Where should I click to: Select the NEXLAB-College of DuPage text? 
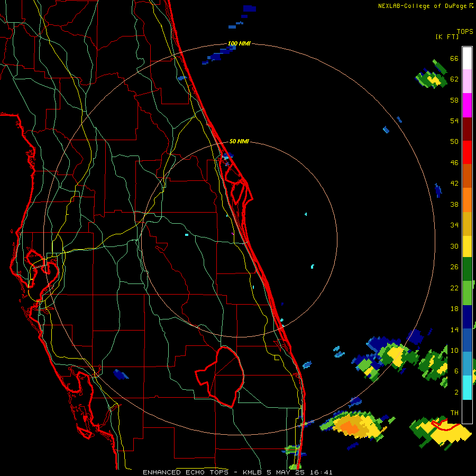coord(422,6)
